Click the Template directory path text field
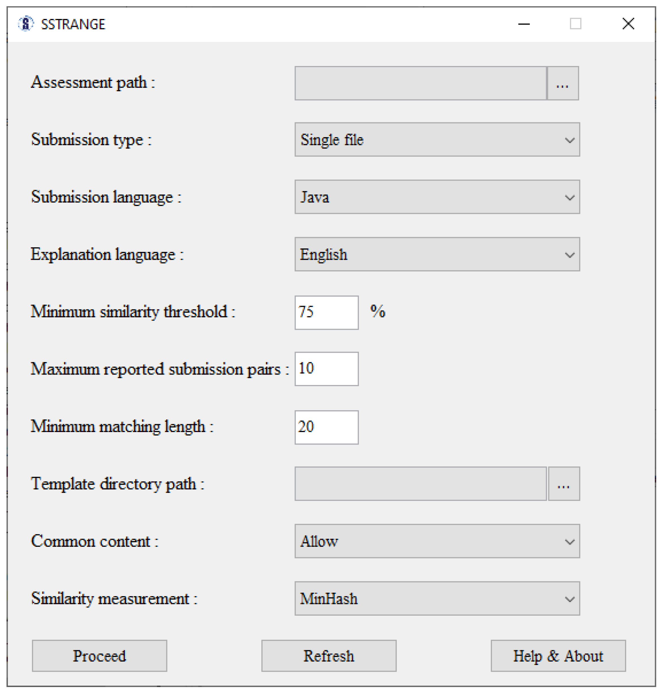The width and height of the screenshot is (663, 693). pyautogui.click(x=420, y=484)
